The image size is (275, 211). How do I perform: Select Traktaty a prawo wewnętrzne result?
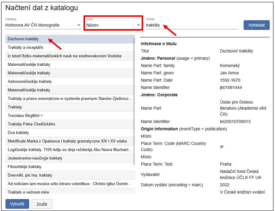click(70, 99)
